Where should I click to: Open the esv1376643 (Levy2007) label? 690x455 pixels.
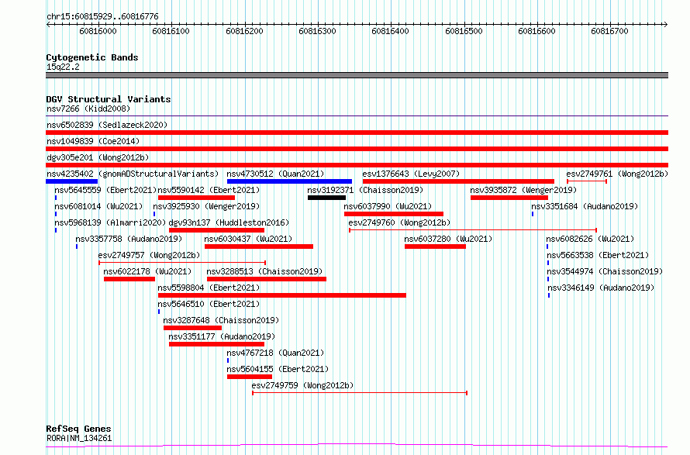point(411,174)
